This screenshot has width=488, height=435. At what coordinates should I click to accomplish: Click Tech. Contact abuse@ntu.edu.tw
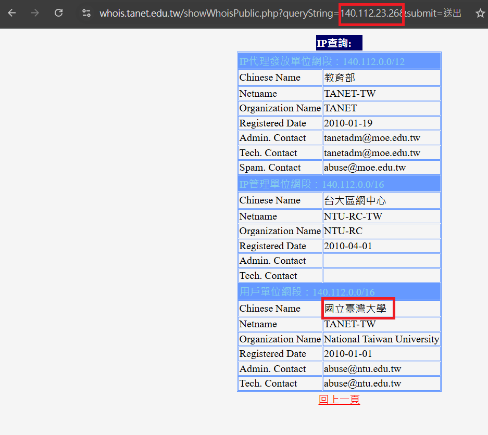tap(382, 383)
